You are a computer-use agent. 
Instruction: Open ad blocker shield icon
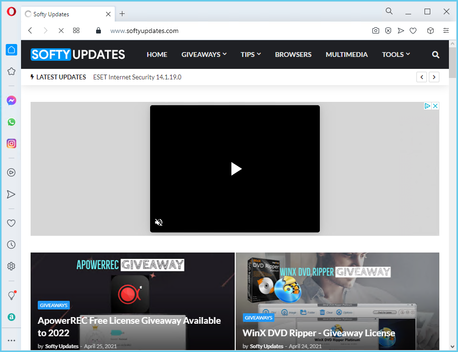click(388, 31)
